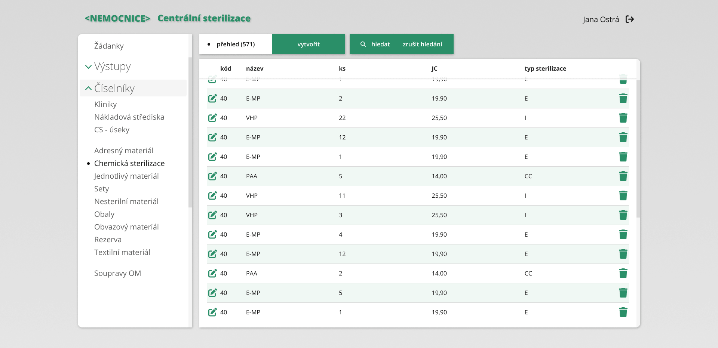Switch to the přehled (571) tab
This screenshot has height=348, width=718.
236,44
